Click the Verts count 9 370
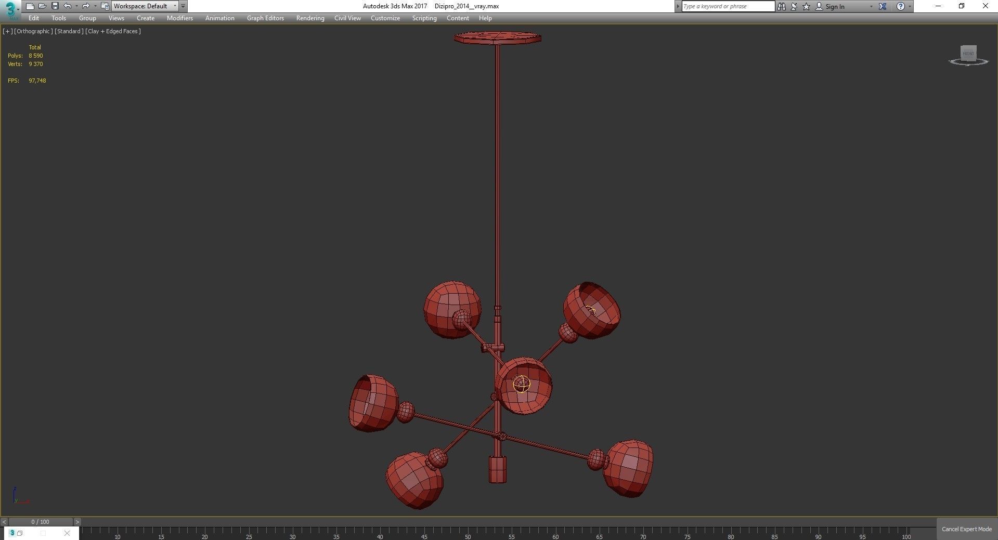 (x=36, y=64)
